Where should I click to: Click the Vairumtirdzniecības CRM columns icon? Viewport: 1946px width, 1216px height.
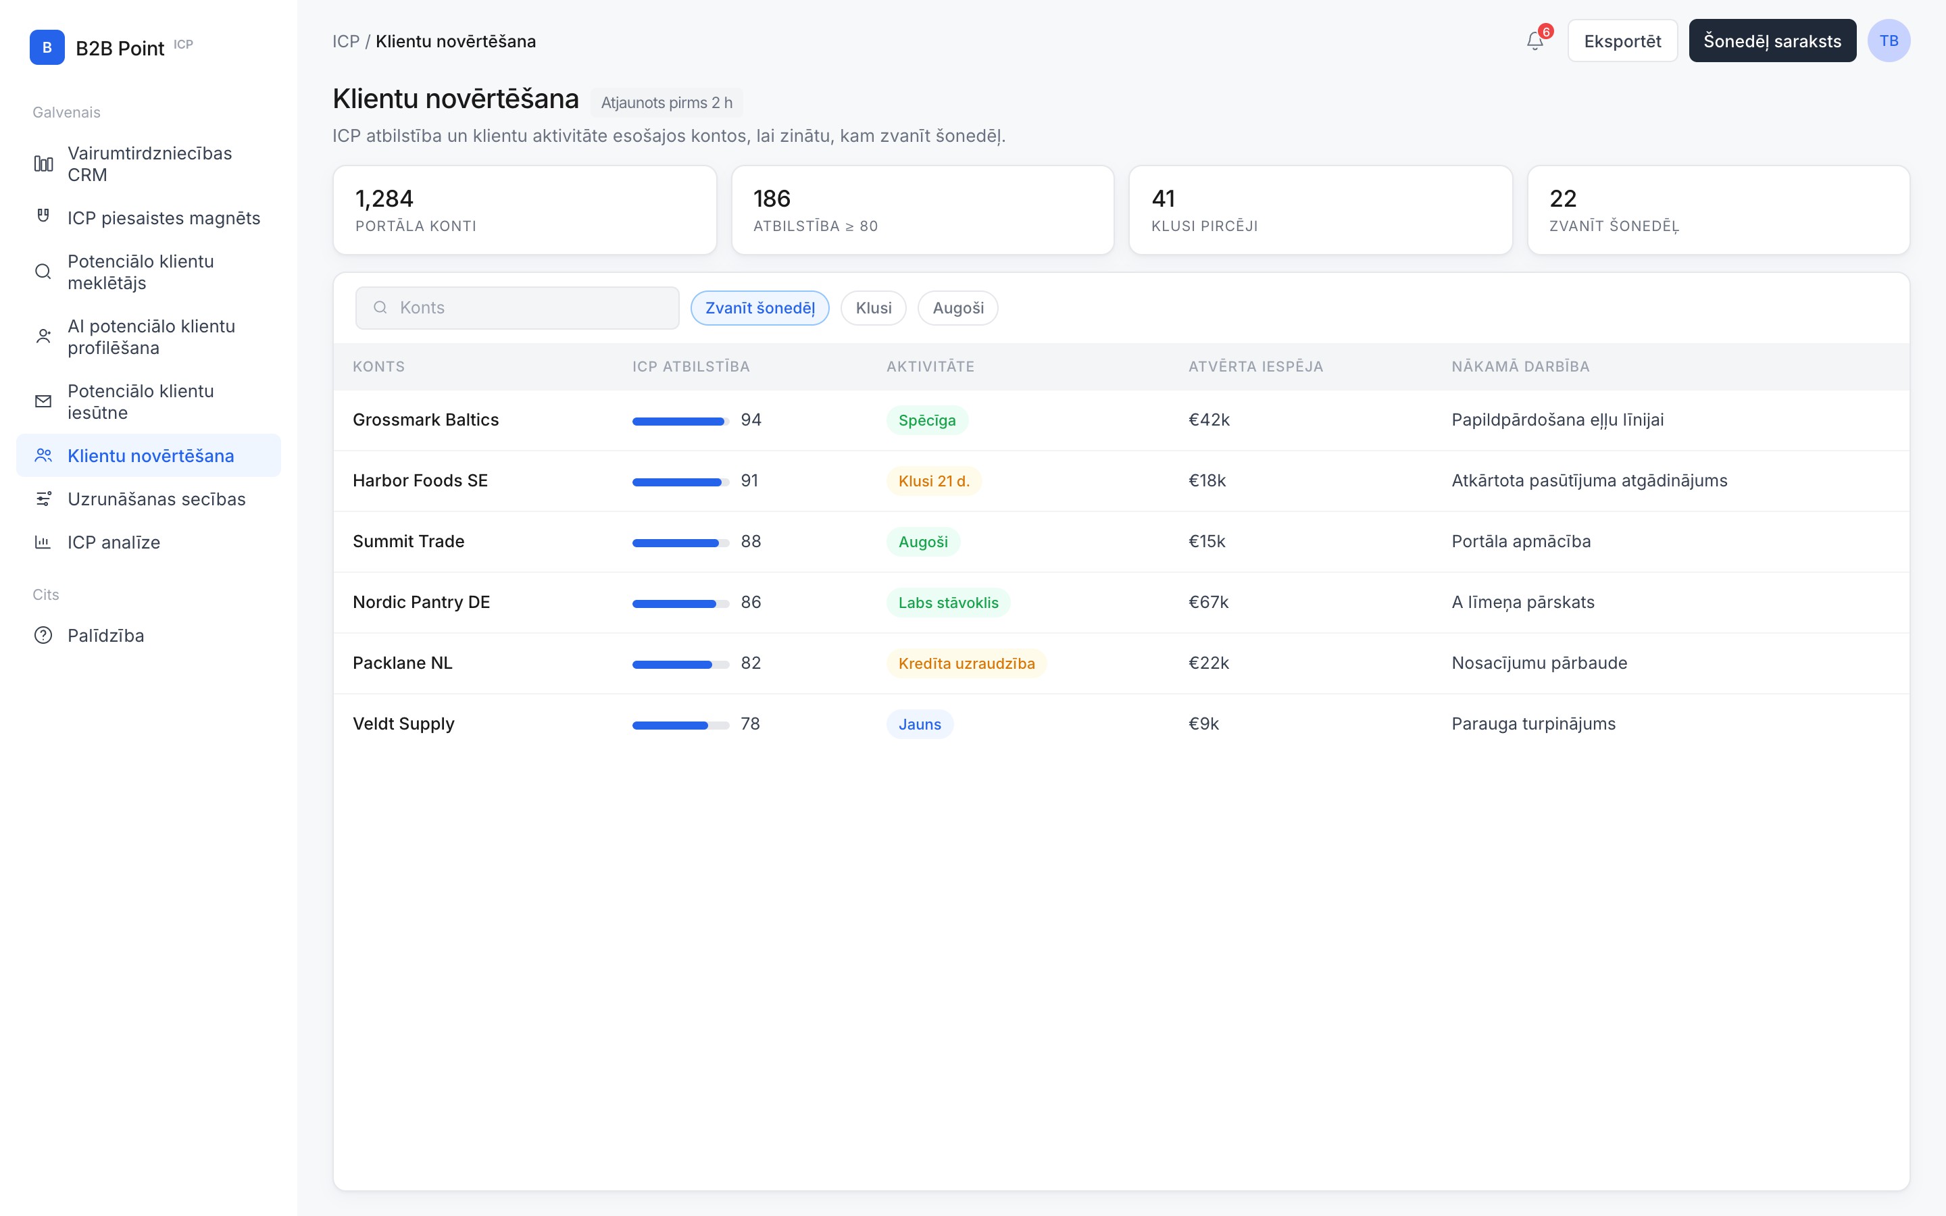43,164
